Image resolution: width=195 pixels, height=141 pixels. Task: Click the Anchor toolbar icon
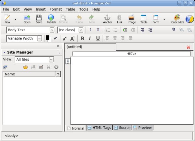coord(107,19)
